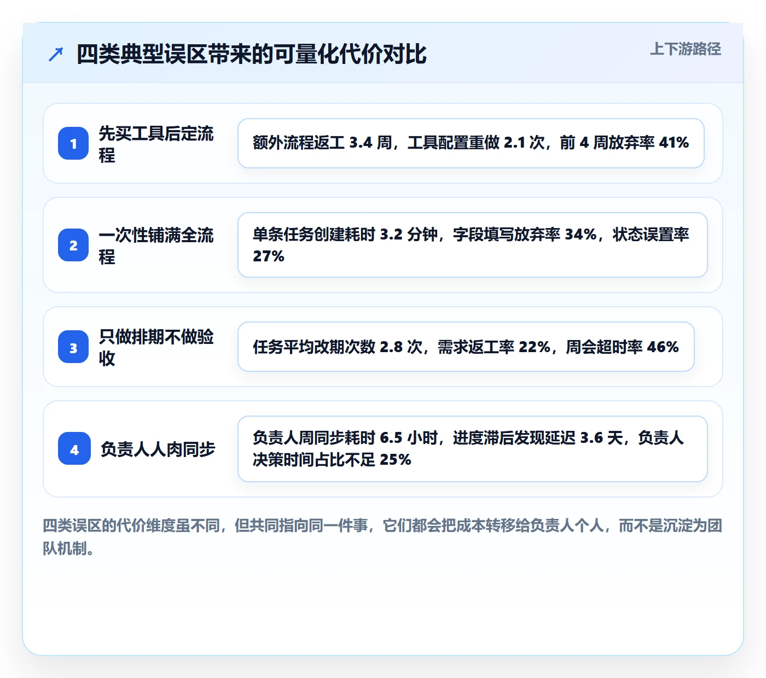This screenshot has height=678, width=766.
Task: Select the label "先买工具后定流程"
Action: pyautogui.click(x=156, y=144)
